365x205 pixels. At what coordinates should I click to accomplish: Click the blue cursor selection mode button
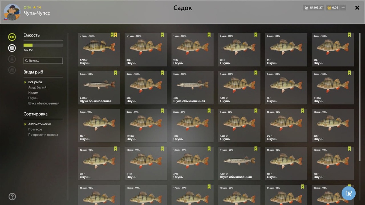tap(349, 193)
